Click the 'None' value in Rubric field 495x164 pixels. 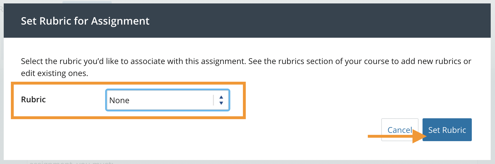click(x=119, y=100)
